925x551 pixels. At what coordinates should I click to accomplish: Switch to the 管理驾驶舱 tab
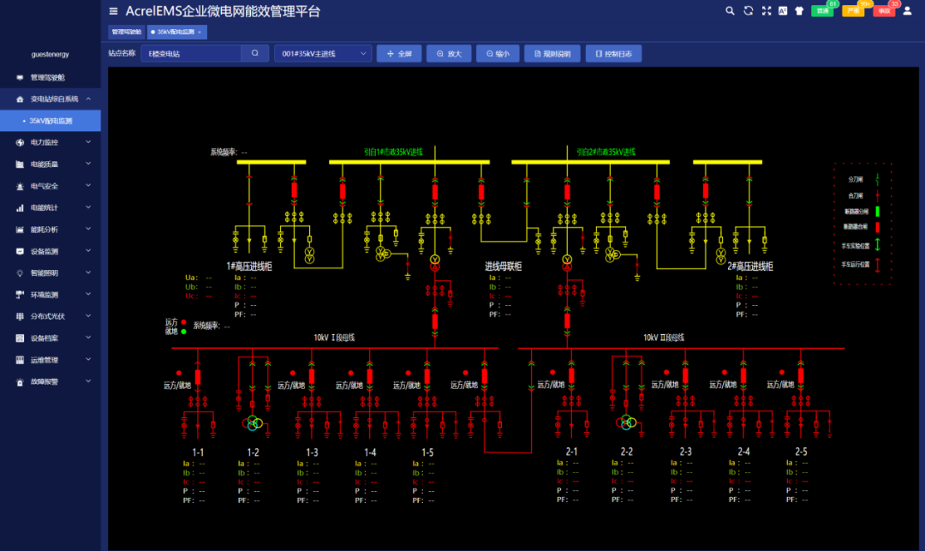point(128,31)
